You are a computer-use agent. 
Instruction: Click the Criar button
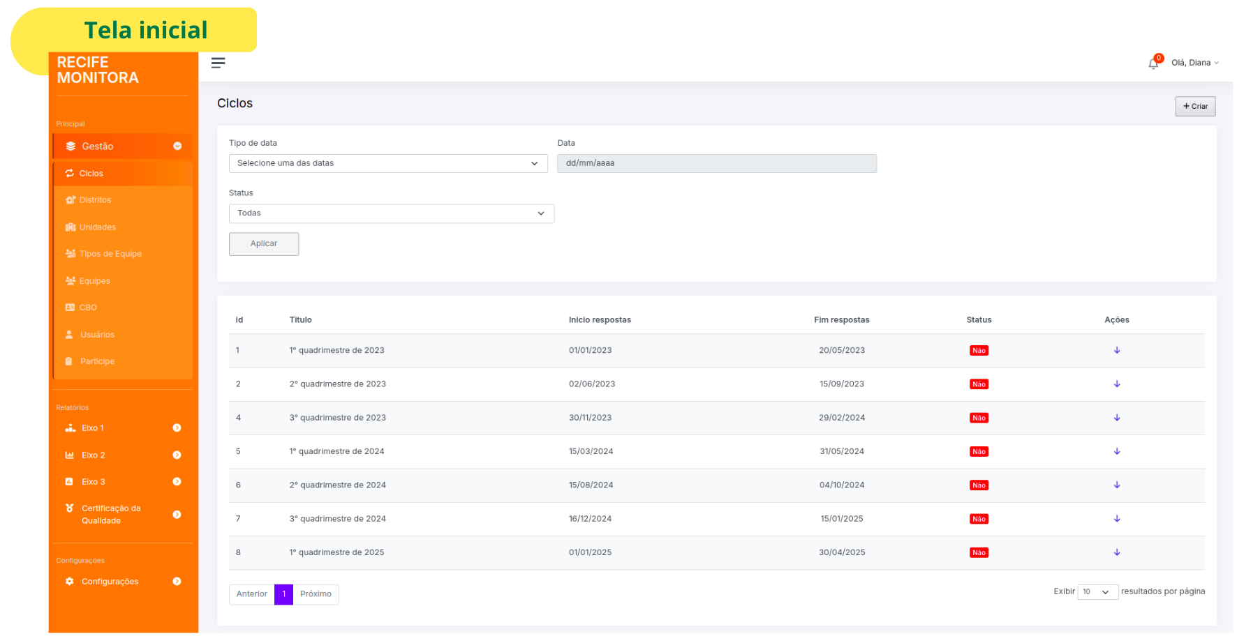1195,107
